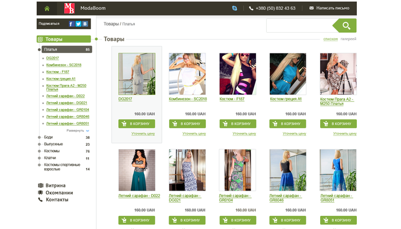The height and width of the screenshot is (229, 401).
Task: Open the Facebook subscribe icon
Action: pyautogui.click(x=71, y=24)
